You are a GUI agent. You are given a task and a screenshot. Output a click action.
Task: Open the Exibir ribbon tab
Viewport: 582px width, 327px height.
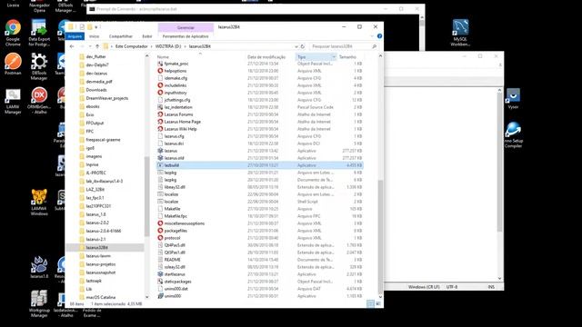pyautogui.click(x=147, y=36)
